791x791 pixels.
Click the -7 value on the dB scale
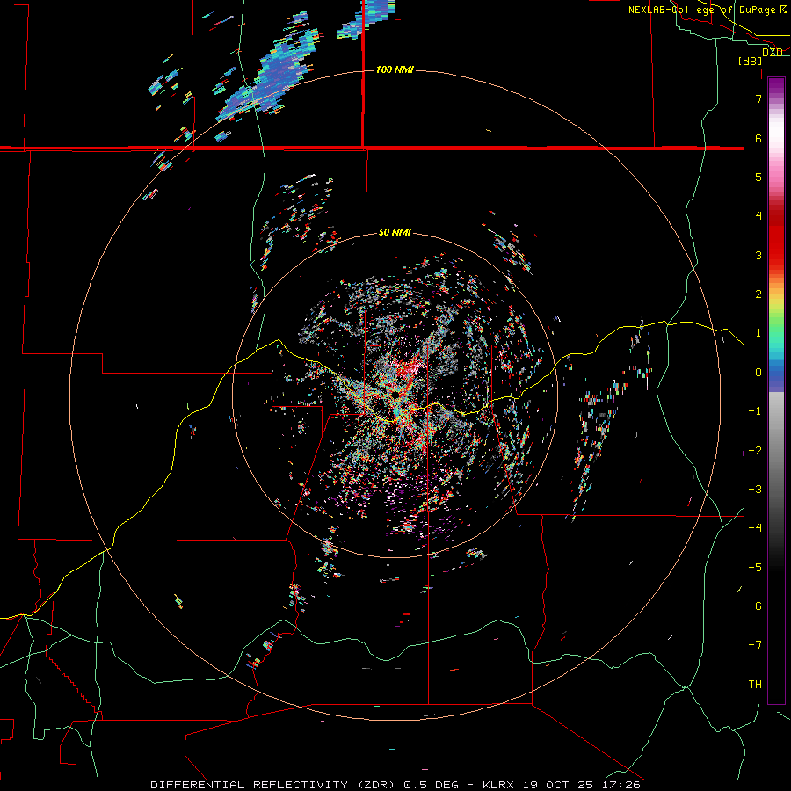(x=755, y=645)
